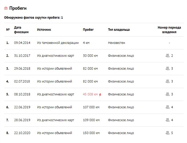Click the Дата фиксации column header
This screenshot has width=187, height=143.
[21, 30]
